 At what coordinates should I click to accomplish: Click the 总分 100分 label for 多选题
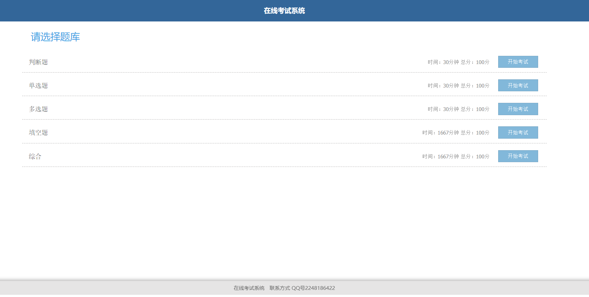click(475, 109)
